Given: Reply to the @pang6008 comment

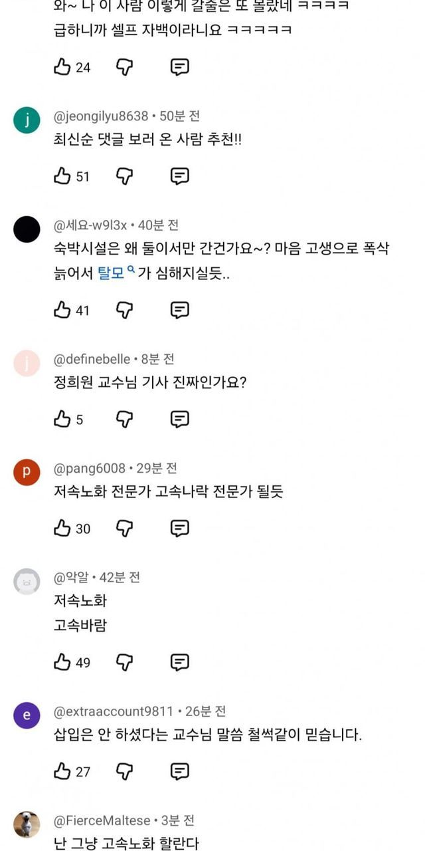Looking at the screenshot, I should 179,529.
